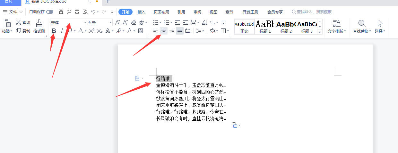Click the Save disk icon
The image size is (398, 153).
[x=61, y=12]
